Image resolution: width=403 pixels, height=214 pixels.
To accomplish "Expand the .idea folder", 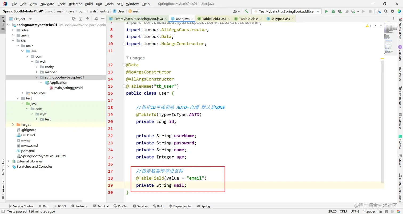I will coord(13,30).
